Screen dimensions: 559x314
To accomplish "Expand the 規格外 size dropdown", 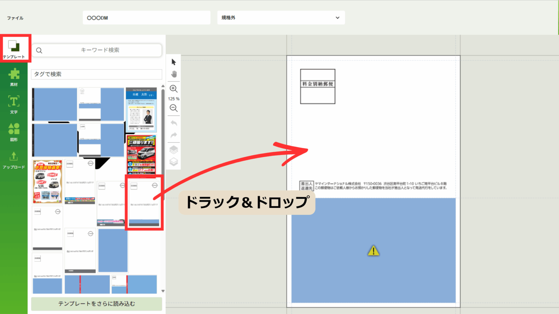I will 281,18.
